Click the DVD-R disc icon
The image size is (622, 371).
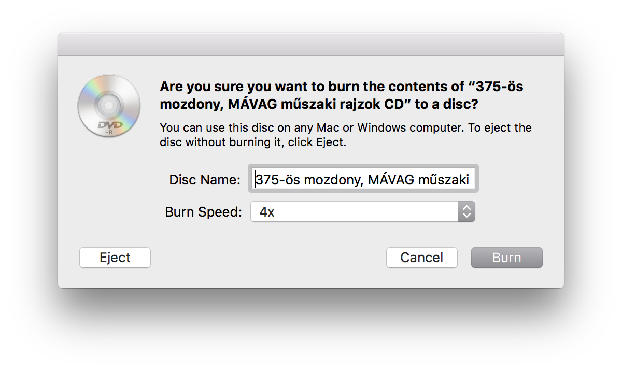(x=109, y=106)
